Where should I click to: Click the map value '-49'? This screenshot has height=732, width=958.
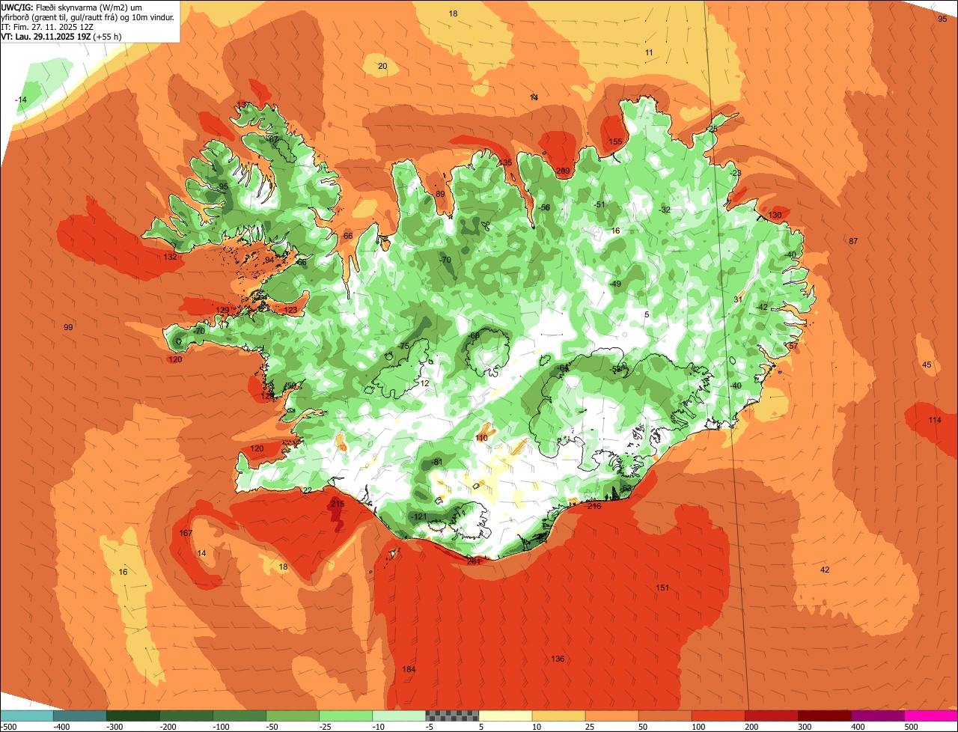(615, 284)
